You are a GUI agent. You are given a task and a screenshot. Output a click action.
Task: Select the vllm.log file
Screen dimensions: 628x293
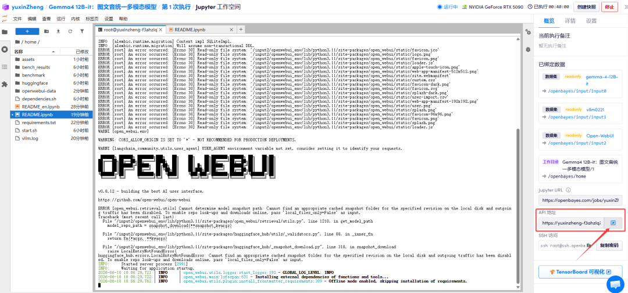52,138
